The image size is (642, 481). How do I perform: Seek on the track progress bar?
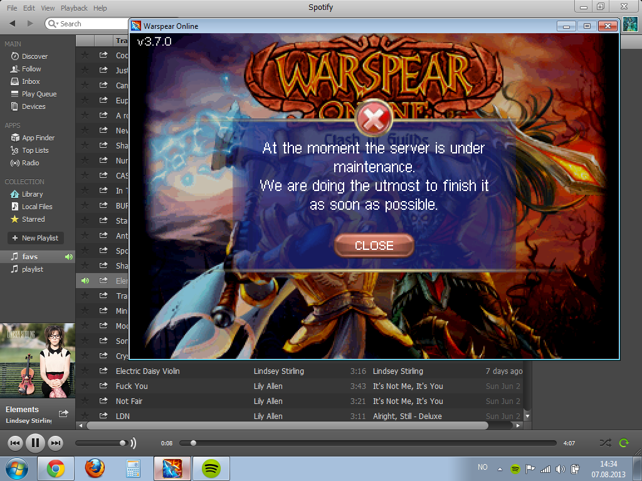coord(367,443)
